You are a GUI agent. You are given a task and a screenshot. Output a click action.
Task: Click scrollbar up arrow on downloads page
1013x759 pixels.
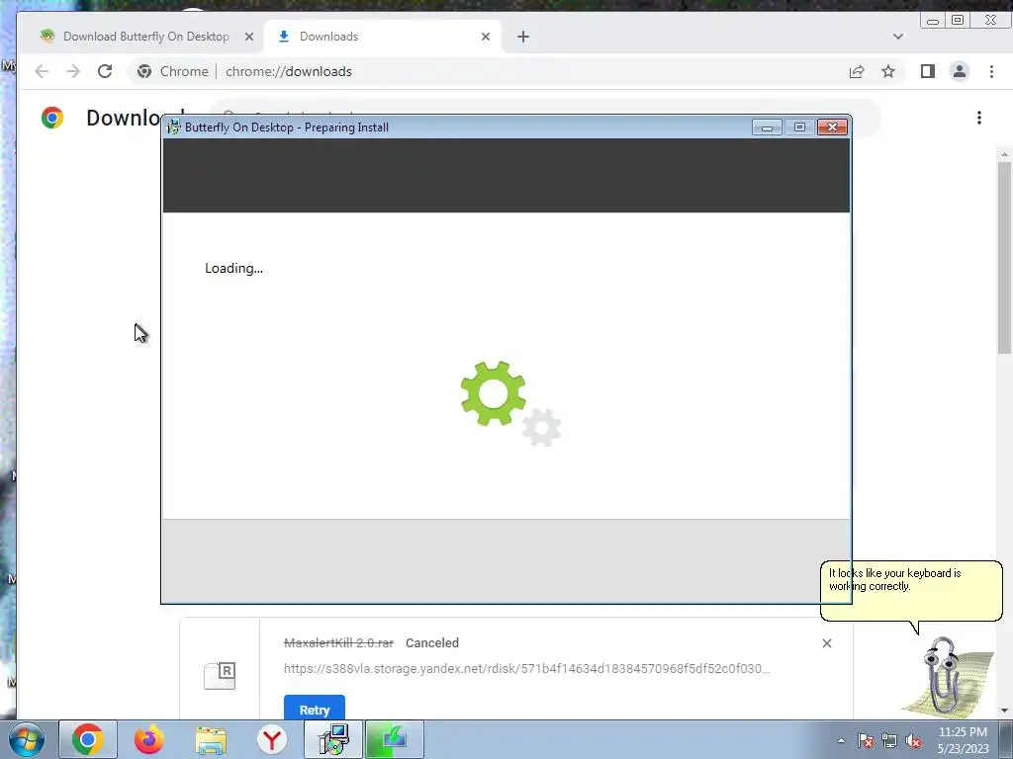[1004, 155]
